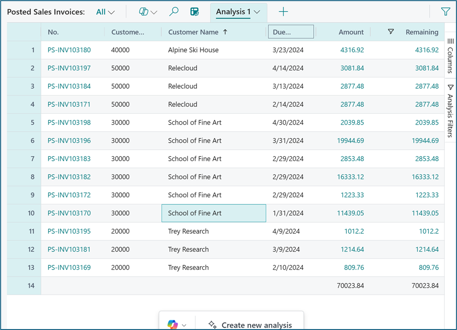Click the search magnifying glass icon
Image resolution: width=457 pixels, height=330 pixels.
174,12
